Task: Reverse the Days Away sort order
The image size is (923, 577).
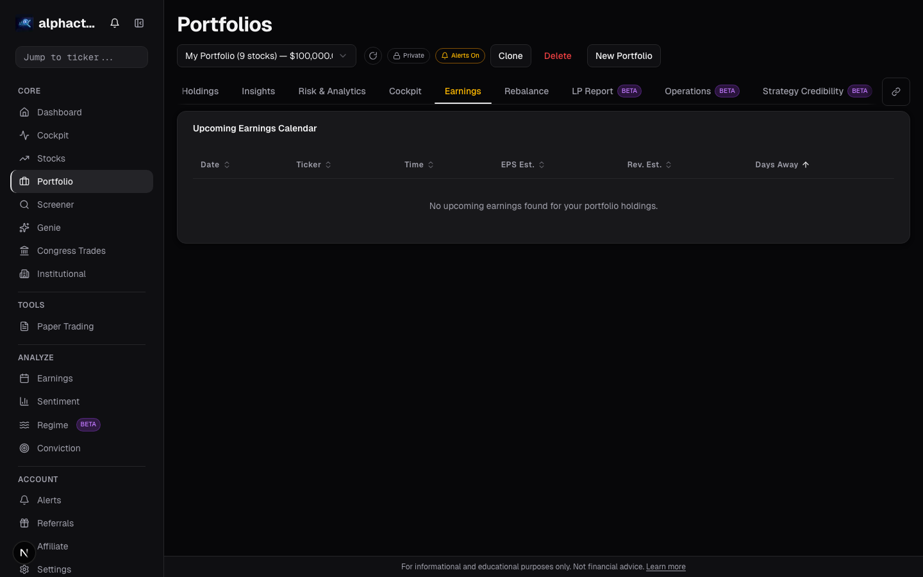Action: click(x=782, y=165)
